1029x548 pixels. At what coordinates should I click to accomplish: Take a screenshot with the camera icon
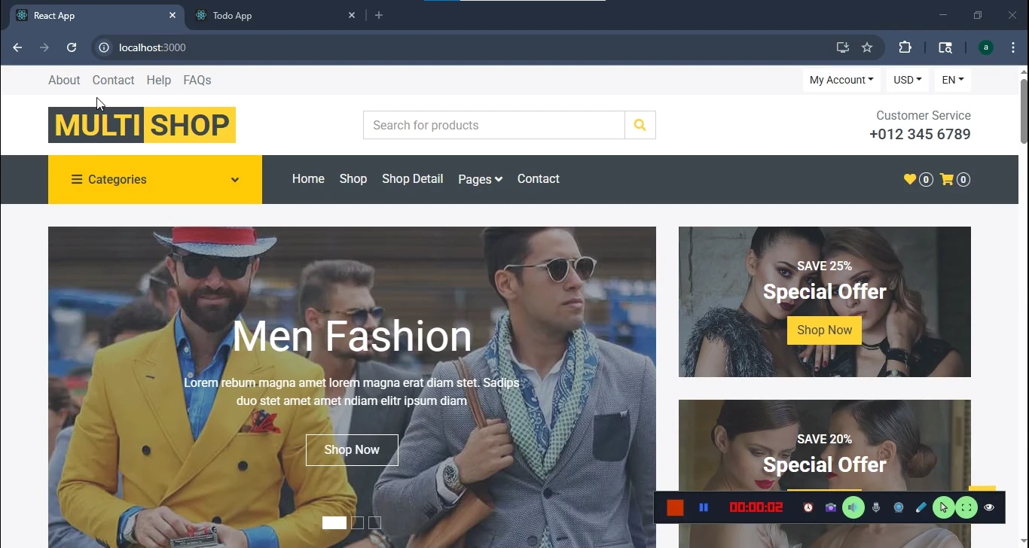point(830,508)
